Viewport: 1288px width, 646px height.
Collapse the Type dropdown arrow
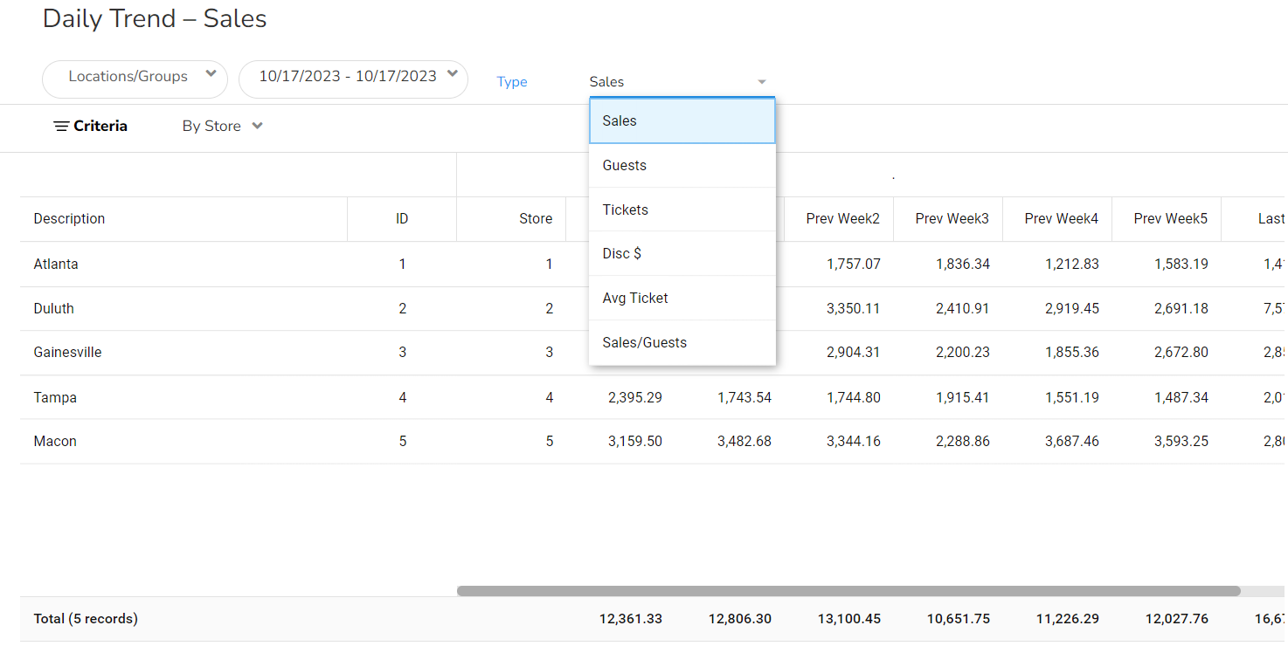tap(761, 82)
